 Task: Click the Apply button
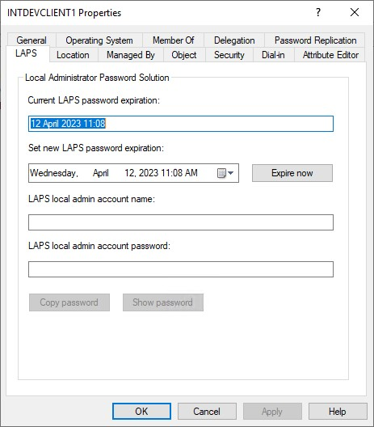point(272,411)
